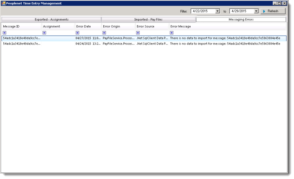The image size is (294, 179).
Task: Click the error message text in 04/27/2015 row
Action: tap(225, 38)
